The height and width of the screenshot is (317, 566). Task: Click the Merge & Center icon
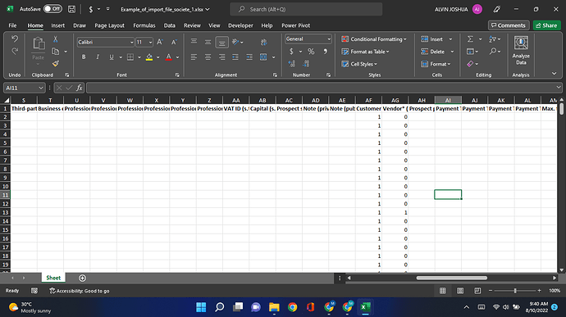263,57
